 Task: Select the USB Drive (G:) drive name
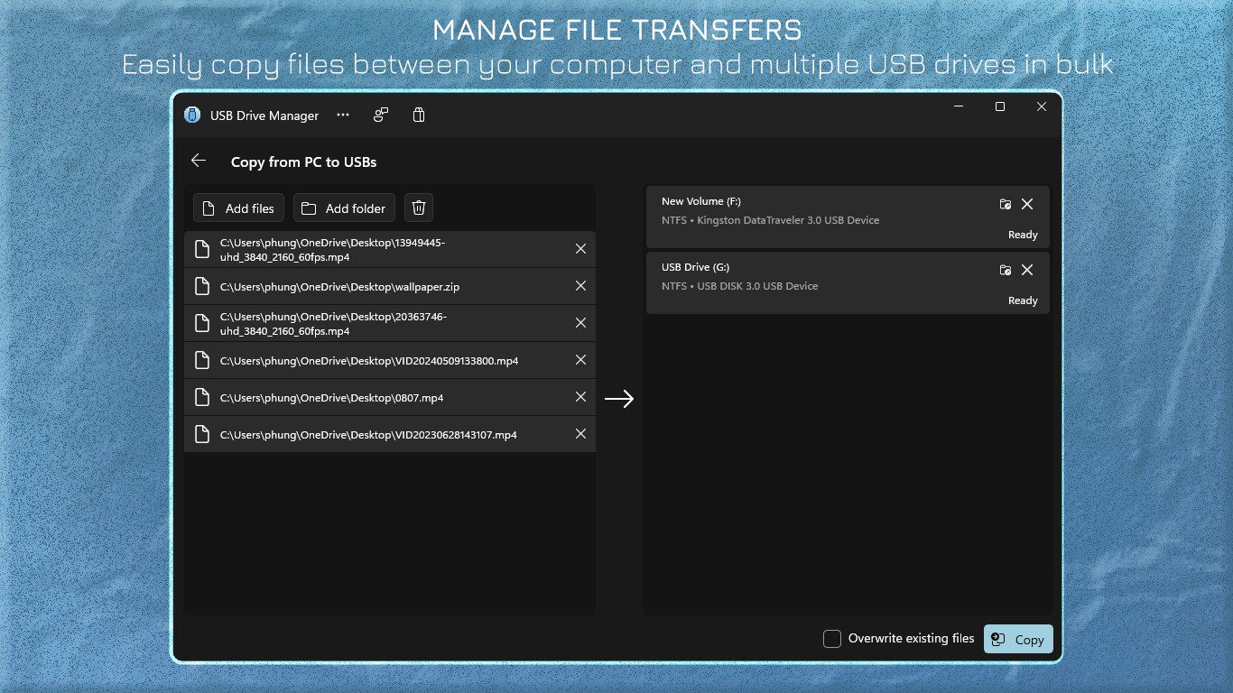click(695, 267)
